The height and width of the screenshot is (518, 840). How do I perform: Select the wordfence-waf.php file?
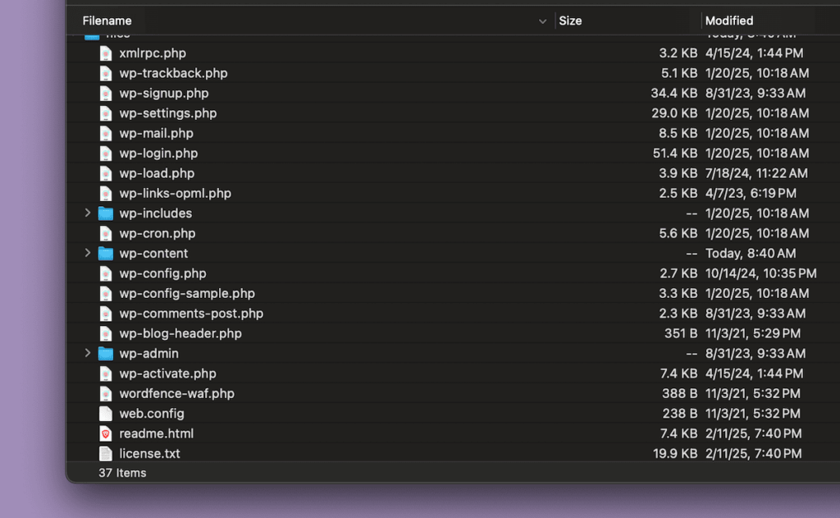coord(176,394)
